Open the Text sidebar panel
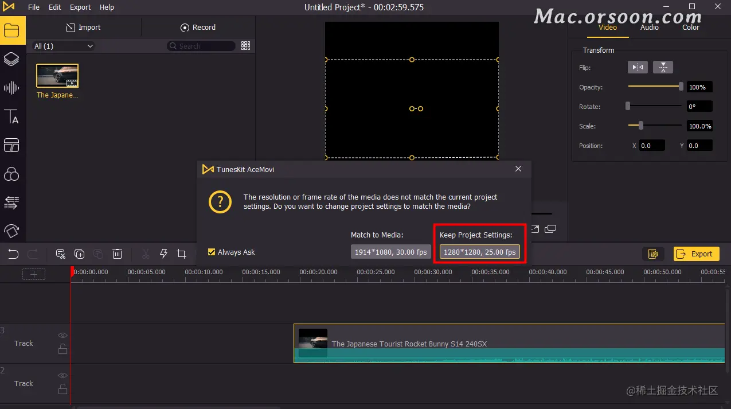 point(11,116)
